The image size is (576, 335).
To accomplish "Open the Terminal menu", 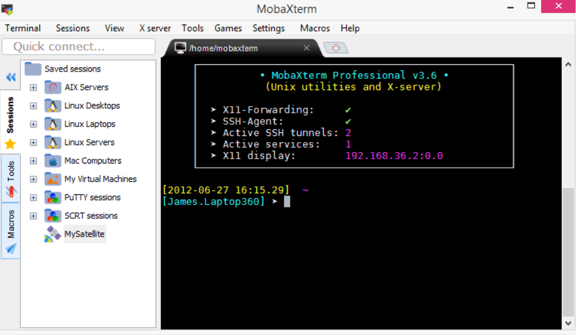I will [23, 28].
